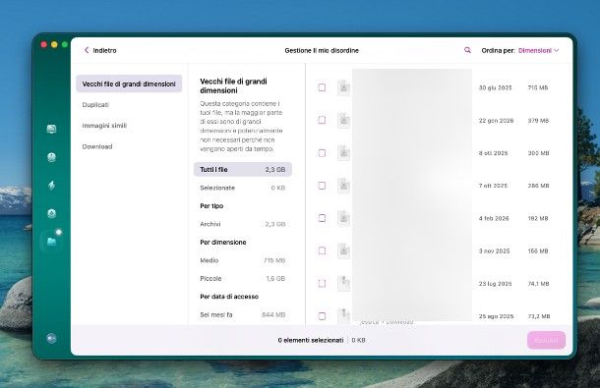Open the Smart Care monitor icon in sidebar
Screen dimensions: 600x388
(51, 129)
